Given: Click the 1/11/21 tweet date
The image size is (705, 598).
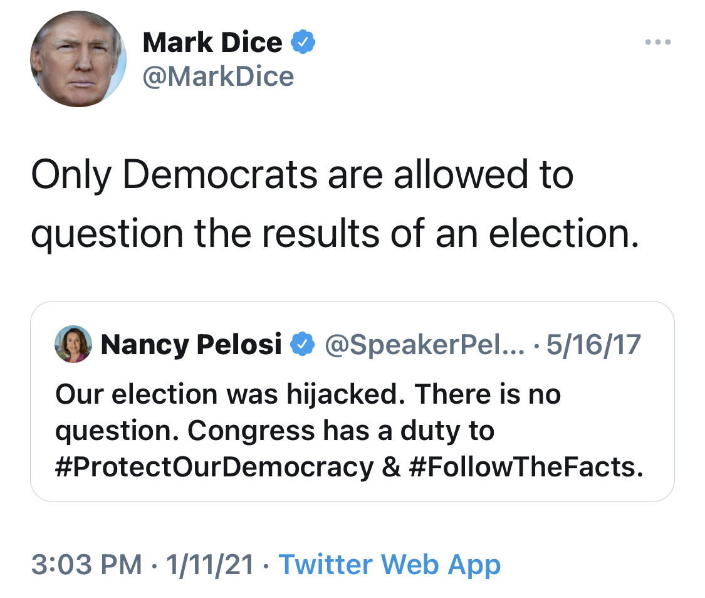Looking at the screenshot, I should pos(210,565).
